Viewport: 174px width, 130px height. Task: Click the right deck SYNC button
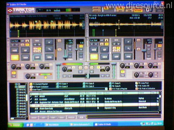tap(128, 56)
